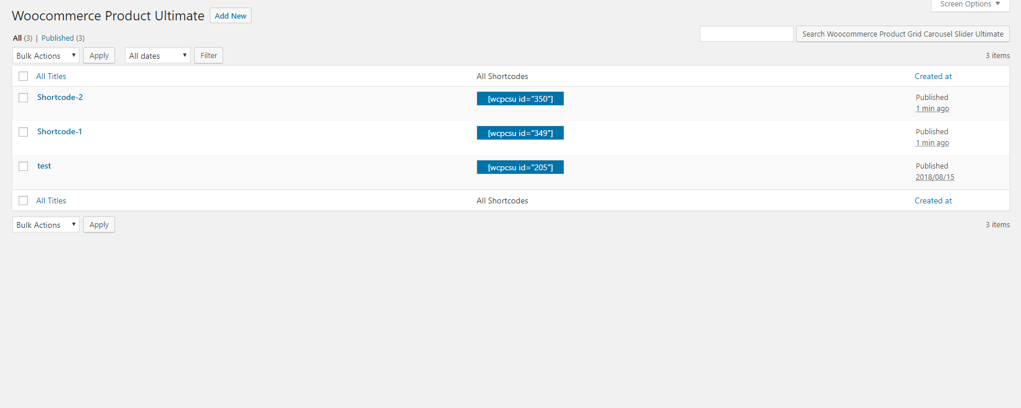Click the bottom Apply button
Screen dimensions: 1021x408
click(99, 225)
